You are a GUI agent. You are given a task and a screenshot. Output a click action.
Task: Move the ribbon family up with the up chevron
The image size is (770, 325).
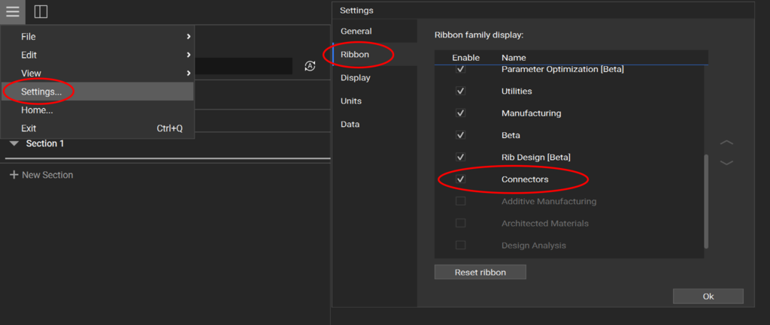tap(726, 143)
